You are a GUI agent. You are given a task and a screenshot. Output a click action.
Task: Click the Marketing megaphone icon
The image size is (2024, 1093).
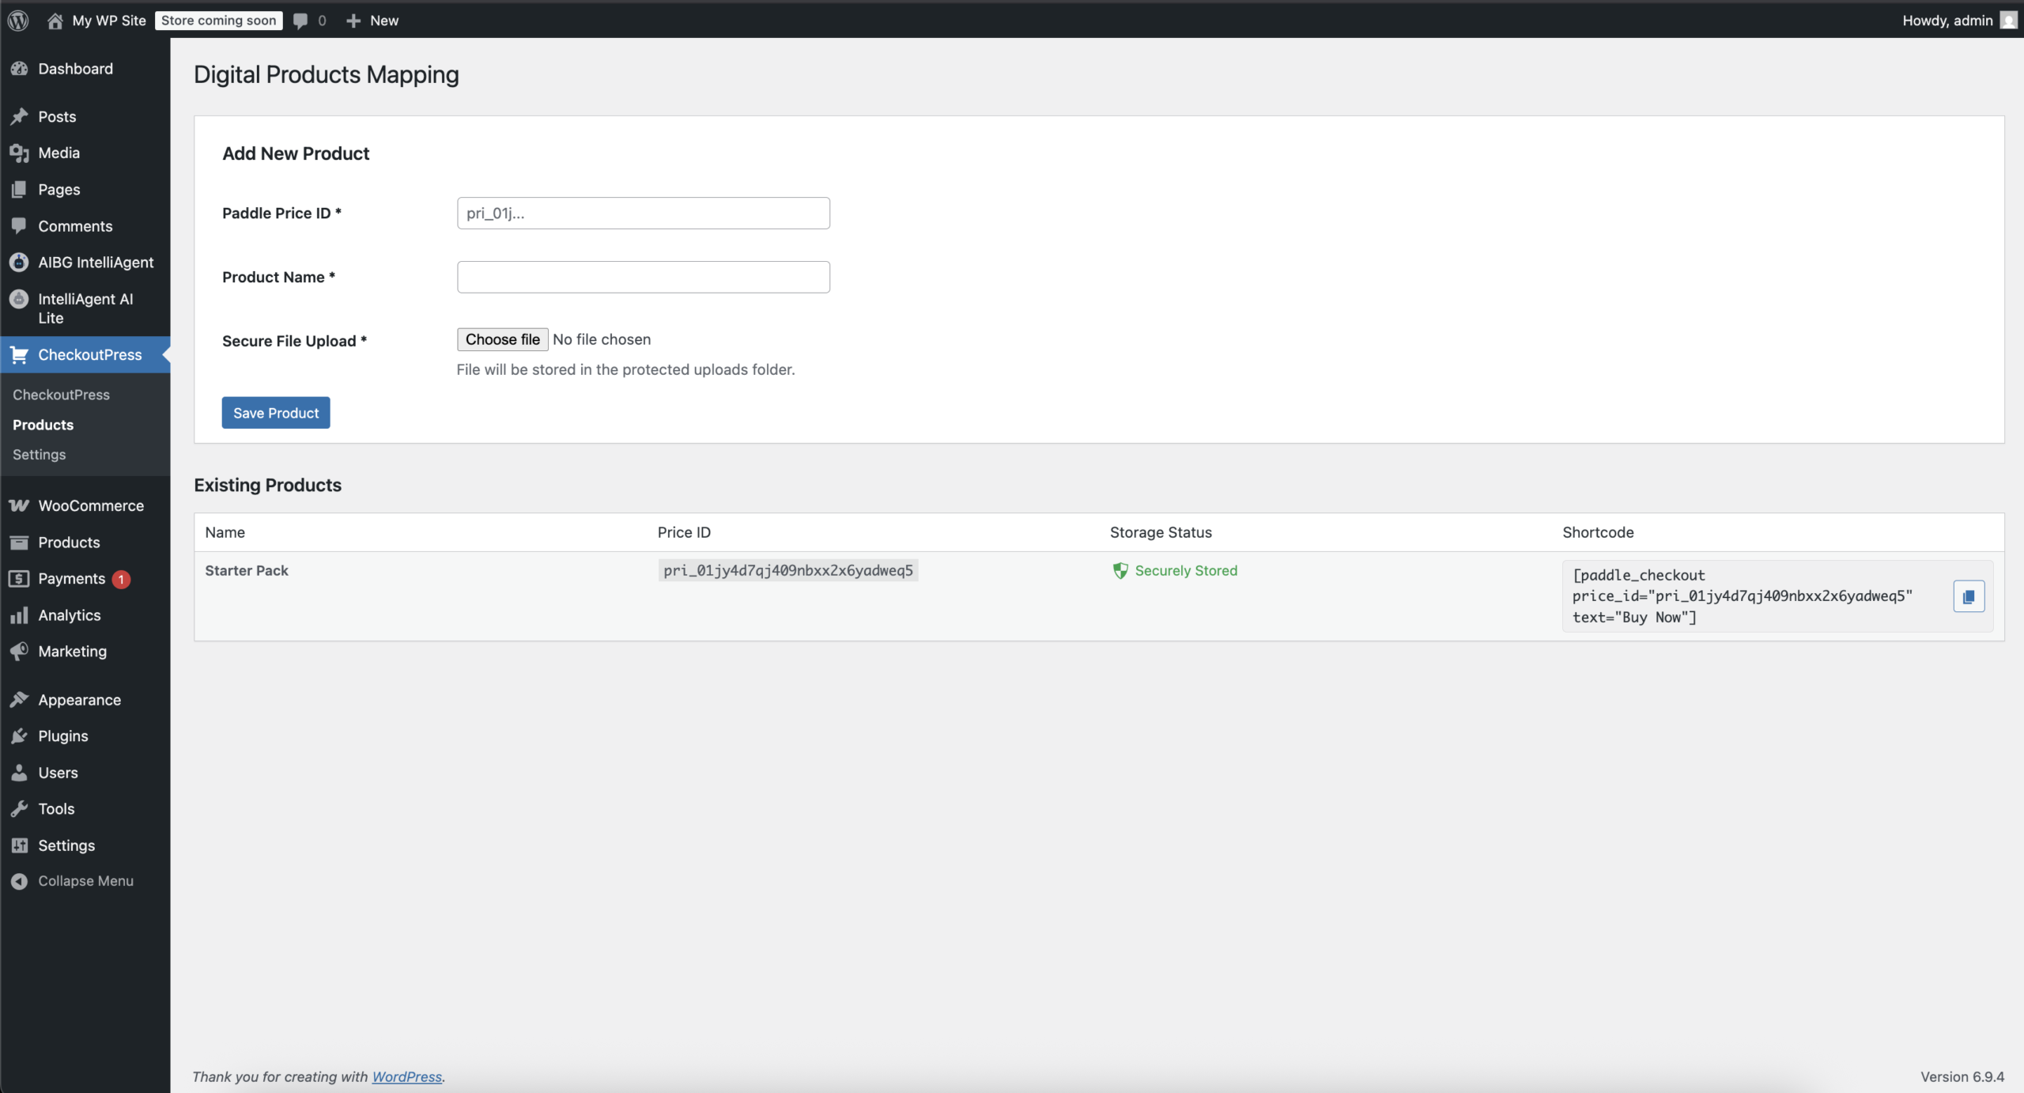tap(20, 652)
